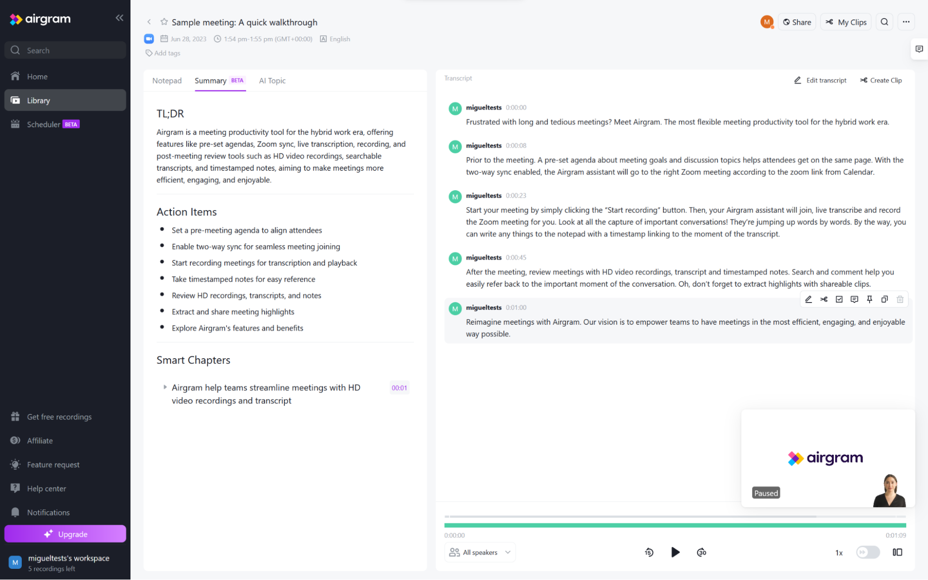928x580 pixels.
Task: Open Library in the sidebar
Action: coord(65,100)
